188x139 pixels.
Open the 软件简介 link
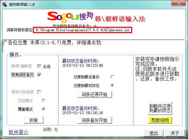(x=19, y=132)
